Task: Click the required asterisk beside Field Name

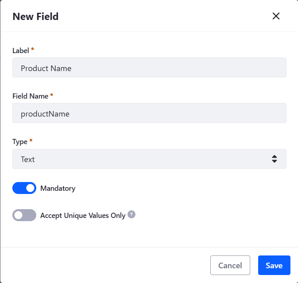Action: tap(51, 95)
